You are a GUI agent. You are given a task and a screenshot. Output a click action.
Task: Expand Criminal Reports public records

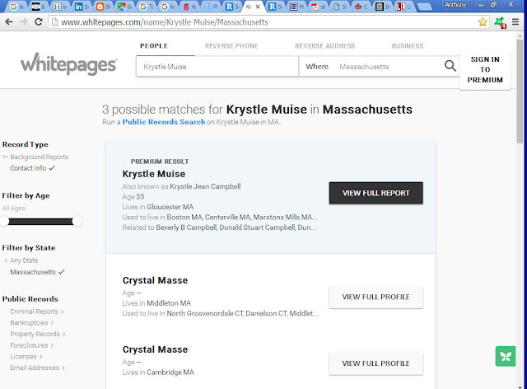[37, 312]
